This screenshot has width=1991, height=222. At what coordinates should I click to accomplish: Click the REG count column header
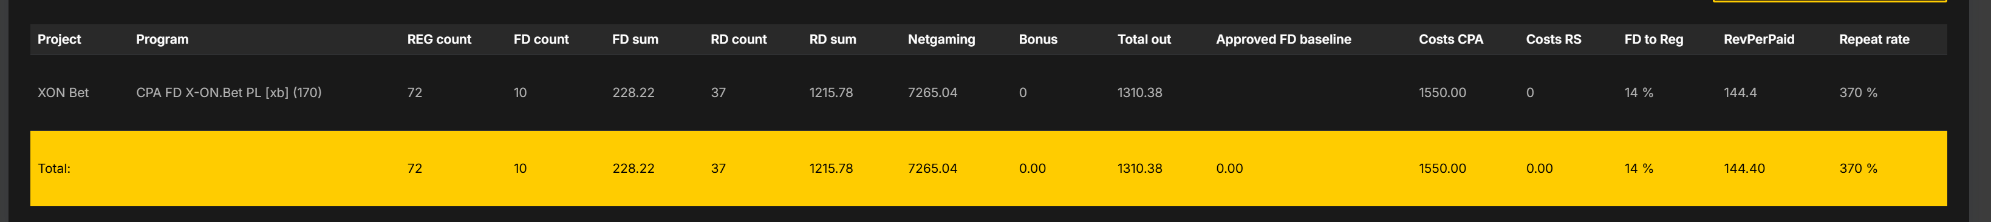(439, 39)
